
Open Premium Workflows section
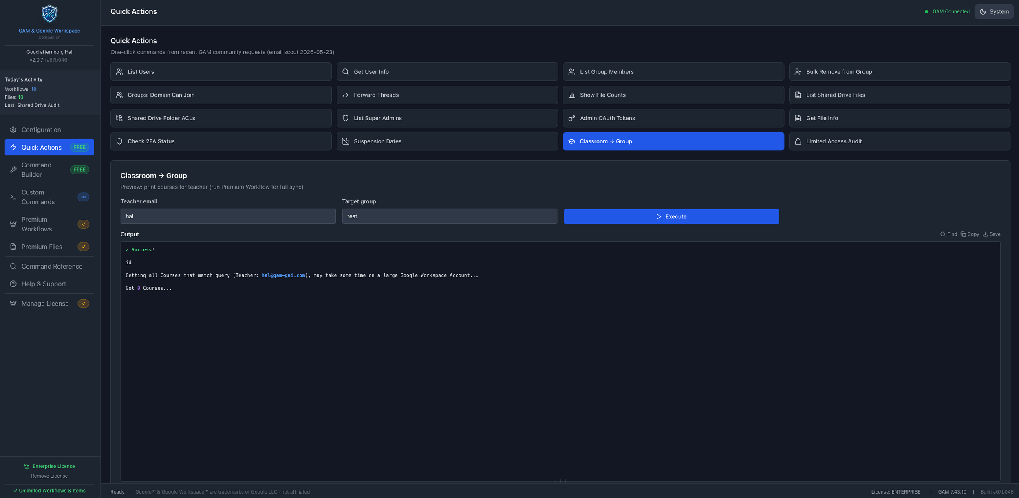click(x=49, y=224)
